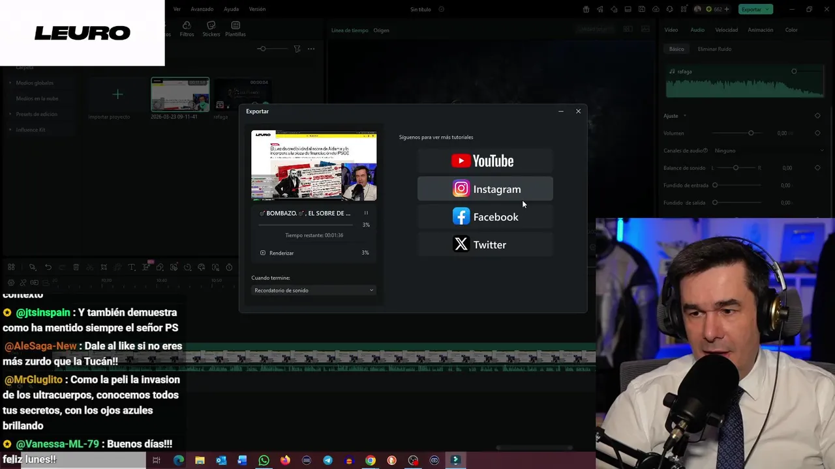The width and height of the screenshot is (835, 469).
Task: Open Canales de audio Ninguno dropdown
Action: coord(768,150)
